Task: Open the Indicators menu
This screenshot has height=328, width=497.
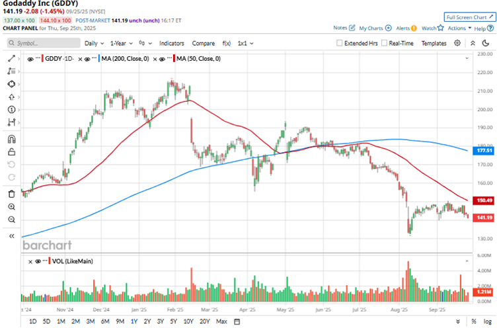Action: tap(171, 43)
